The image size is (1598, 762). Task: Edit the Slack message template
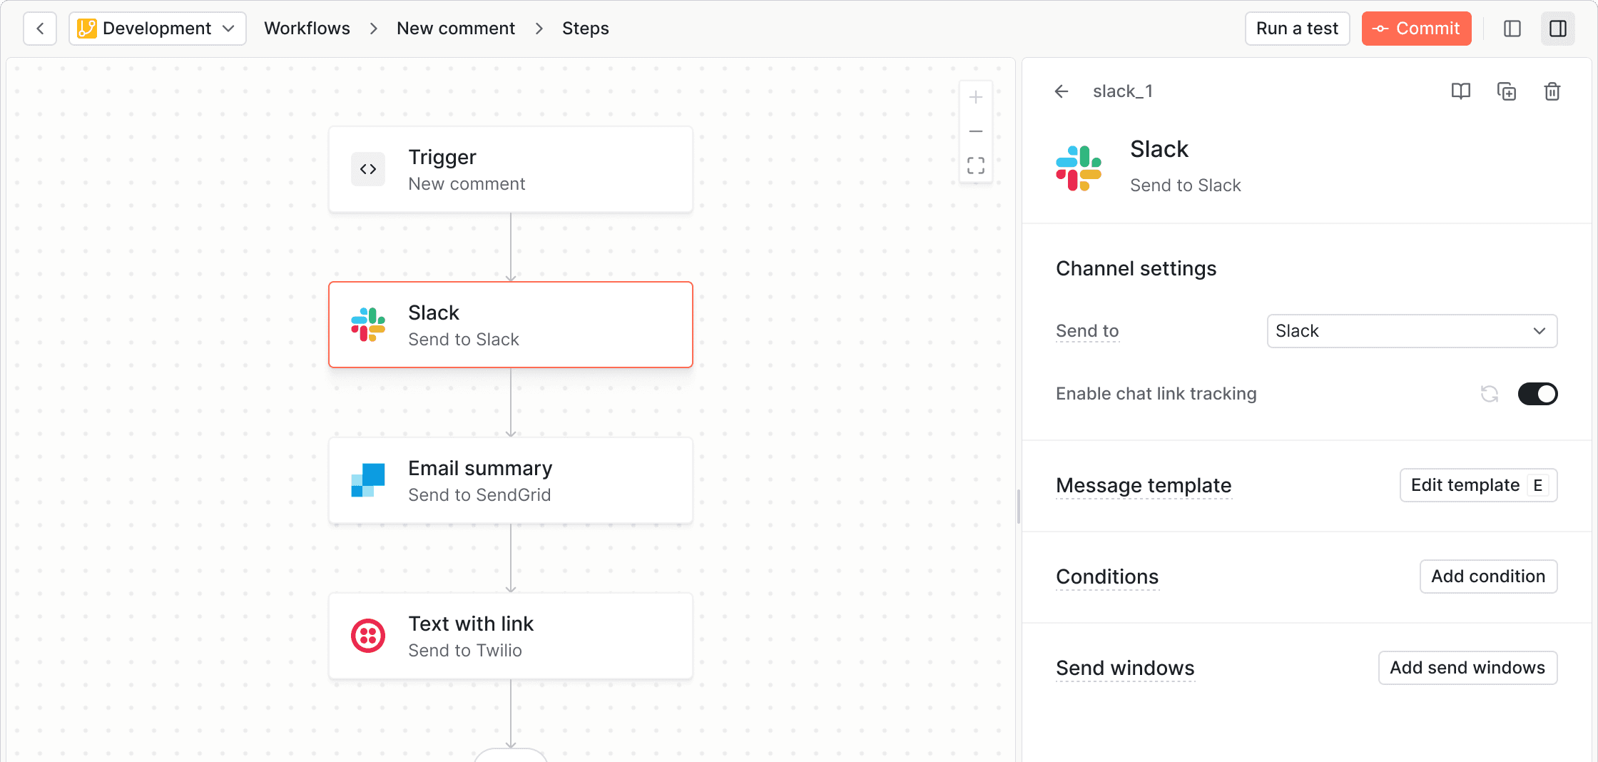click(1478, 485)
